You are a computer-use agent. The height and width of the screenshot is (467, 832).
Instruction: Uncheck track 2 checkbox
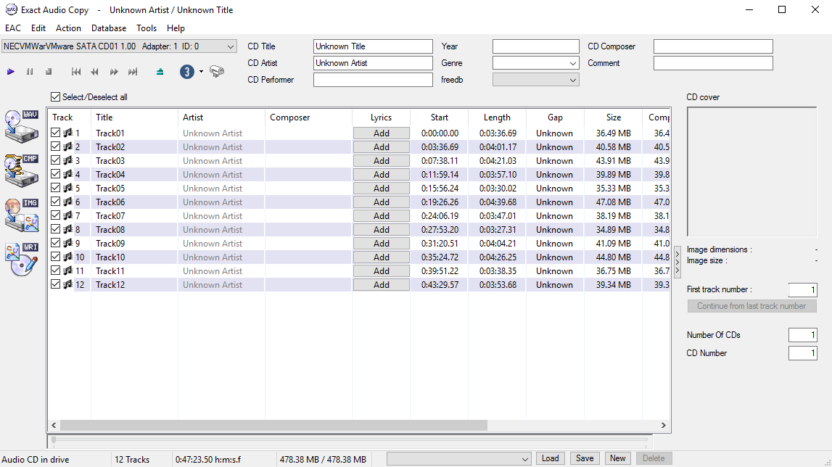55,146
